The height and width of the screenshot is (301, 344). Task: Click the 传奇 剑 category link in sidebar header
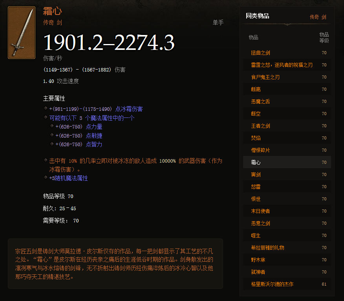tap(318, 17)
